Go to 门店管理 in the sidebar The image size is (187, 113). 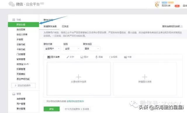21,54
